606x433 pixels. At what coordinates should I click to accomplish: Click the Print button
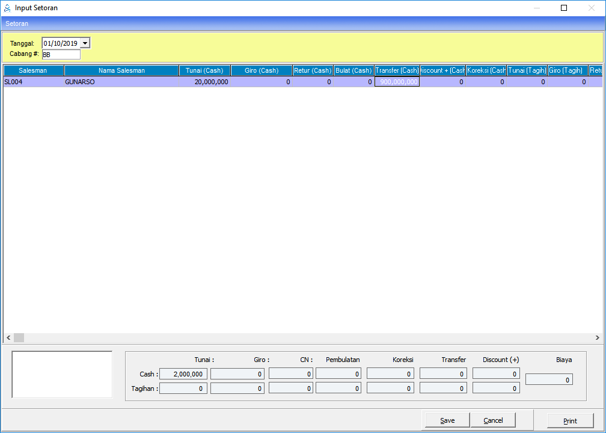570,420
